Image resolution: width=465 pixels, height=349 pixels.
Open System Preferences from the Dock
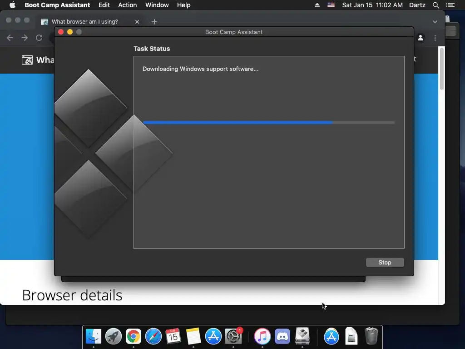pos(233,336)
